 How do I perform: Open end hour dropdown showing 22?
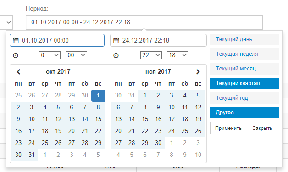(151, 55)
